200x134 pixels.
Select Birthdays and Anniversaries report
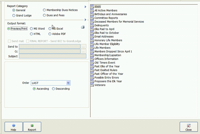coord(110,14)
